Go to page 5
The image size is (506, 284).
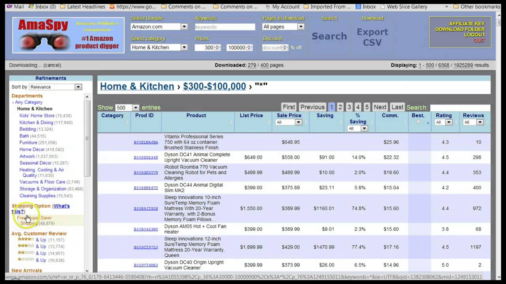367,107
